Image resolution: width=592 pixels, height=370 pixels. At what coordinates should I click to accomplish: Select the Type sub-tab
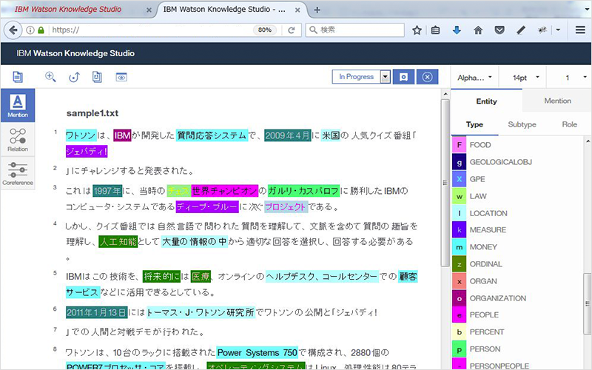click(x=474, y=124)
